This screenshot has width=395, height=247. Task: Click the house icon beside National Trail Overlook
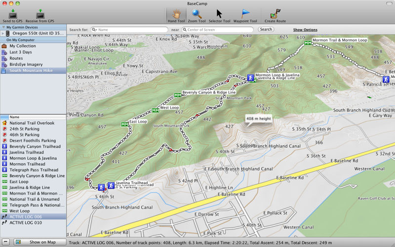pos(4,123)
